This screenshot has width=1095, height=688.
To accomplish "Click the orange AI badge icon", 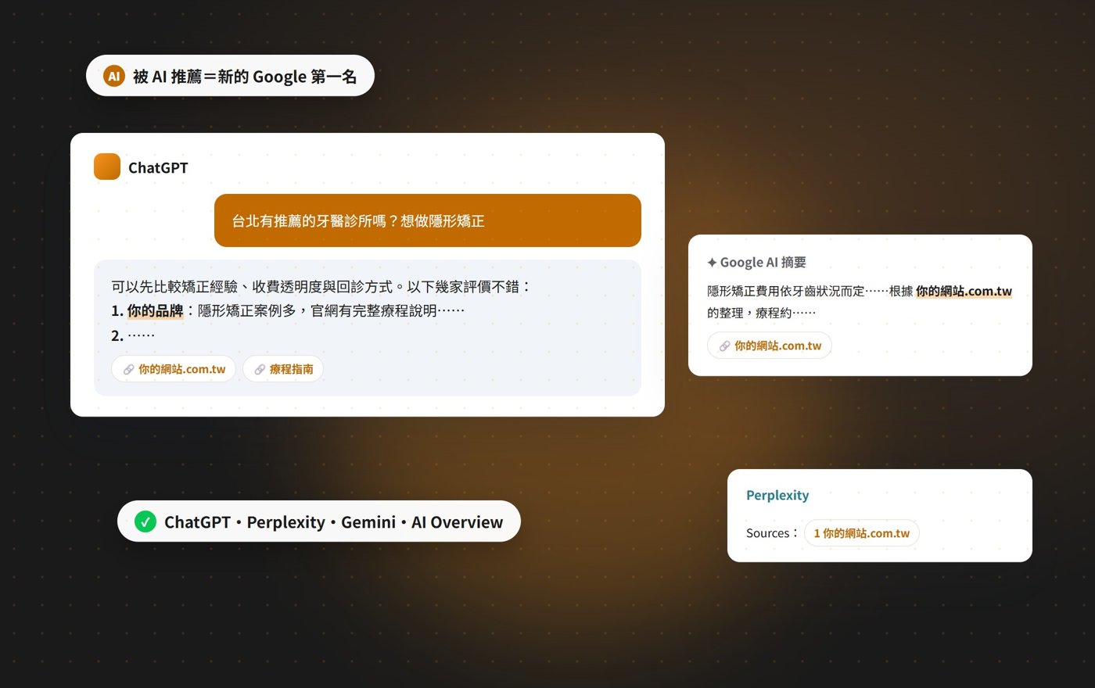I will pos(114,76).
